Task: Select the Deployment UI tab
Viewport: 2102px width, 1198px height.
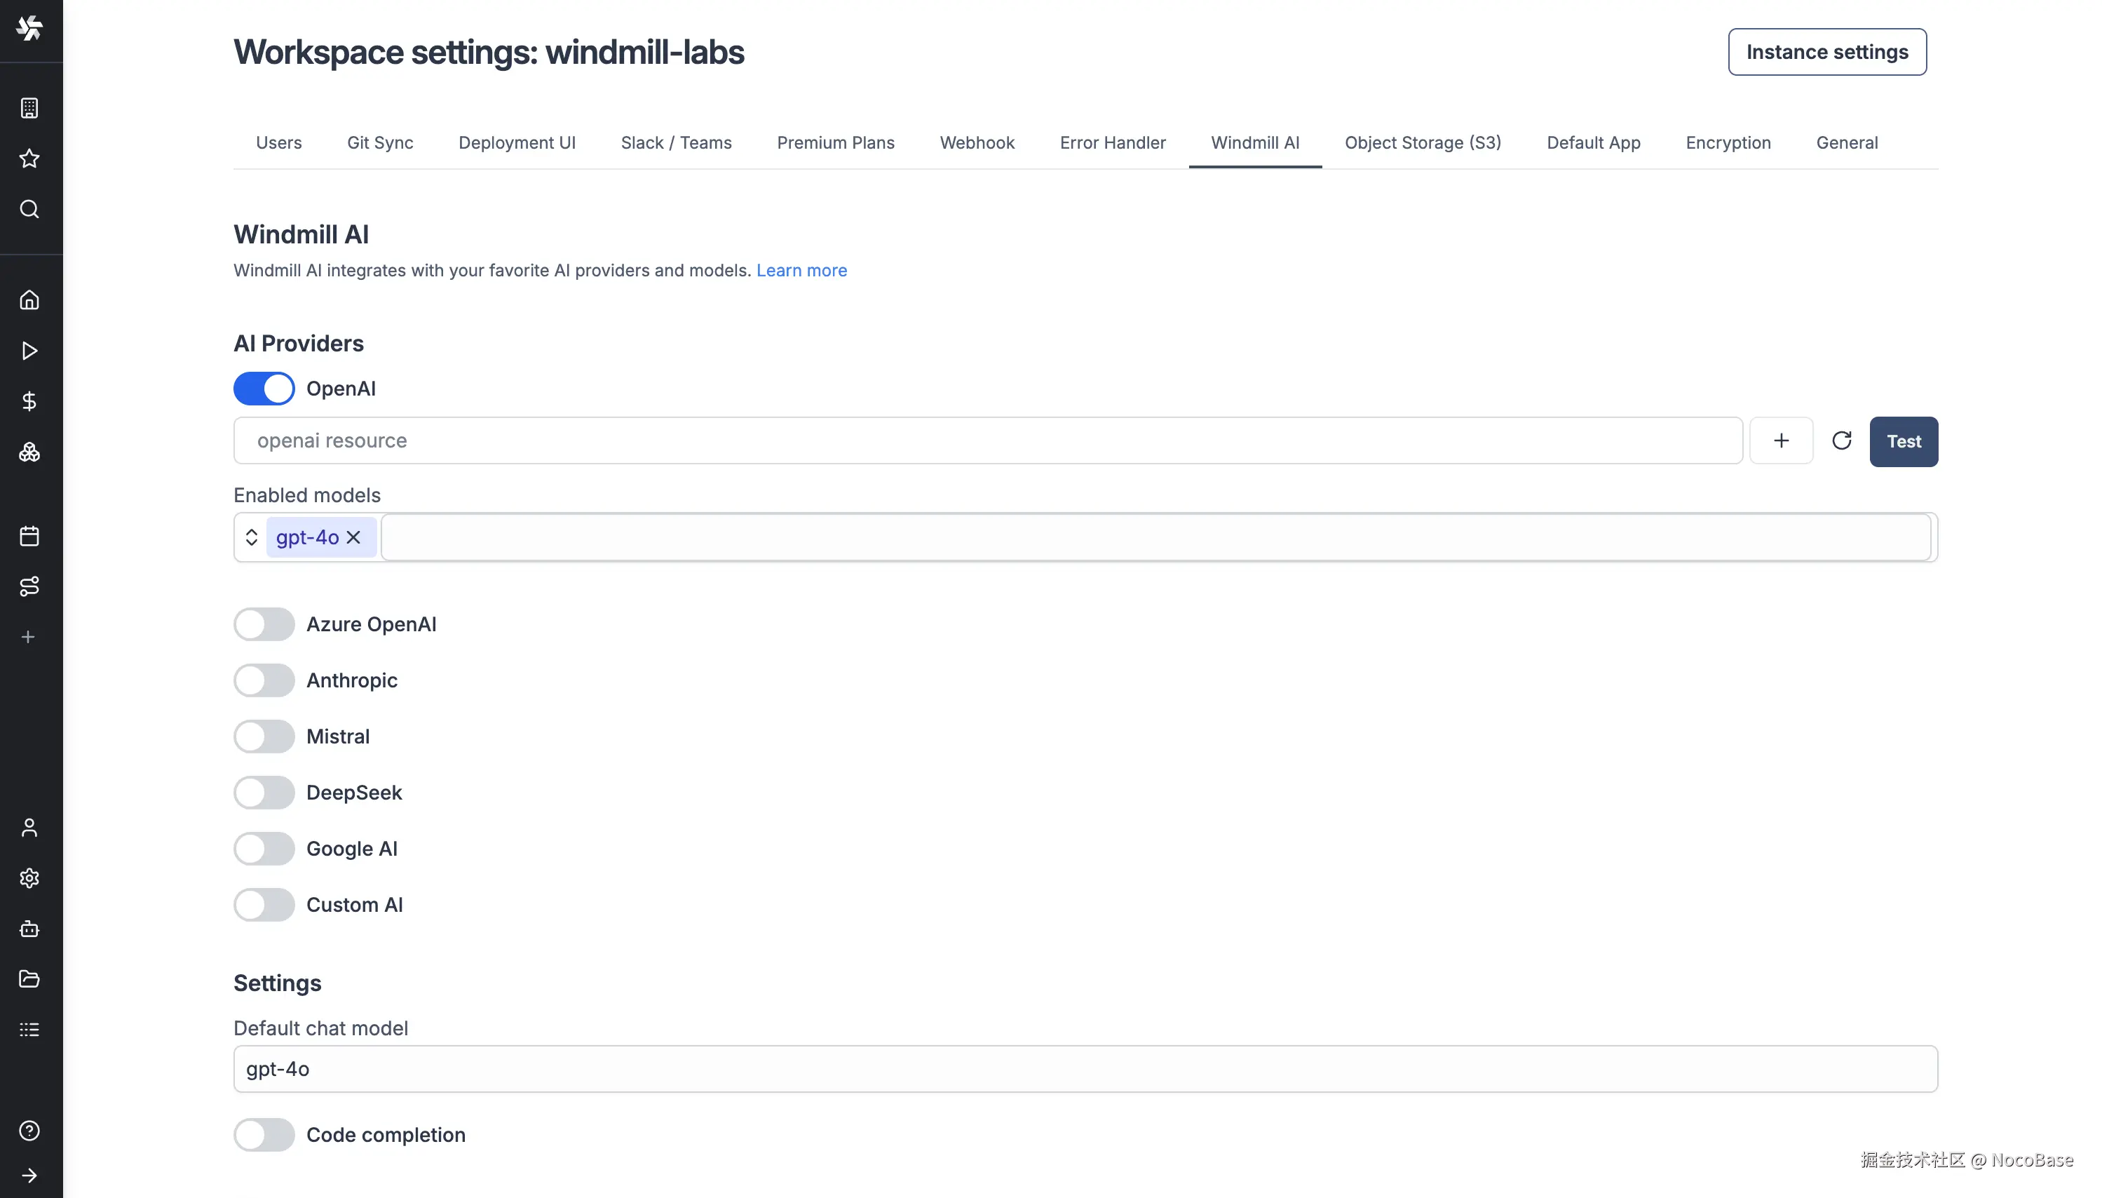Action: [517, 143]
